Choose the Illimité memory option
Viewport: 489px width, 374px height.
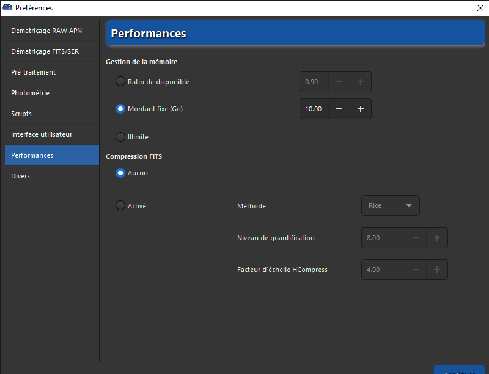point(120,137)
